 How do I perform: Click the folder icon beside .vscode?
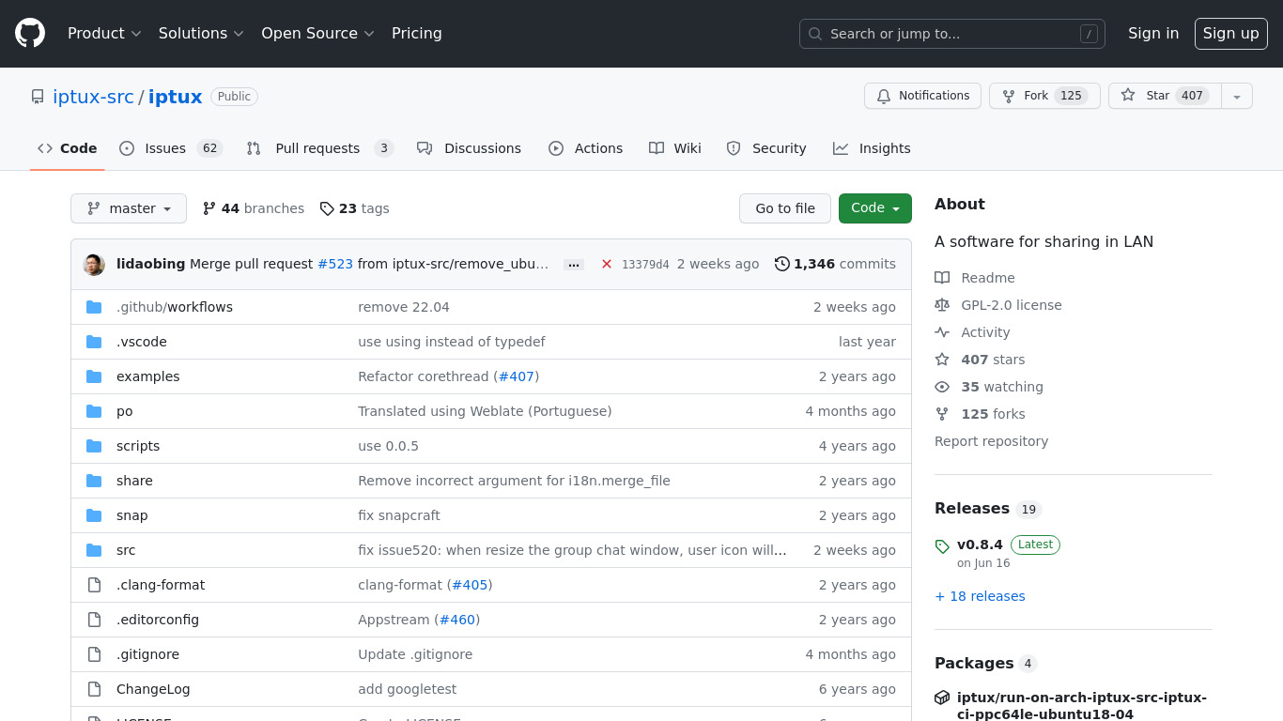pyautogui.click(x=94, y=342)
